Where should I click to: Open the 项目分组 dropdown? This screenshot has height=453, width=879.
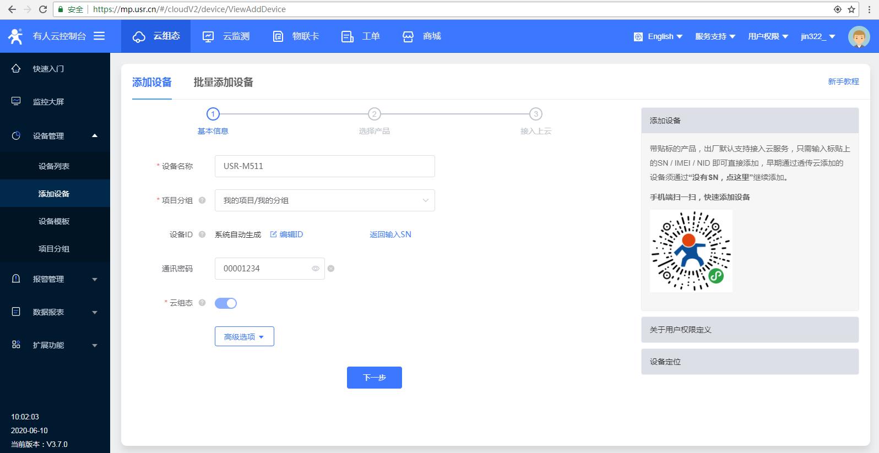pos(324,200)
